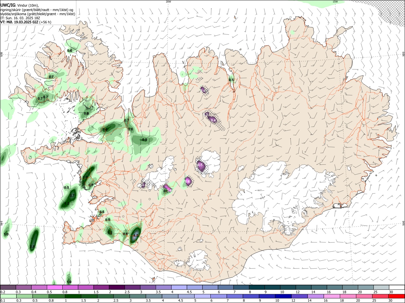Pick the dusky purple 0.2 snow swatch

(x=8, y=287)
